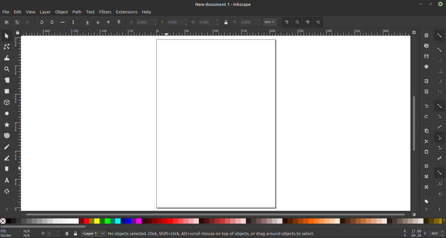446x238 pixels.
Task: Toggle Layer 1 lock icon
Action: pos(75,233)
